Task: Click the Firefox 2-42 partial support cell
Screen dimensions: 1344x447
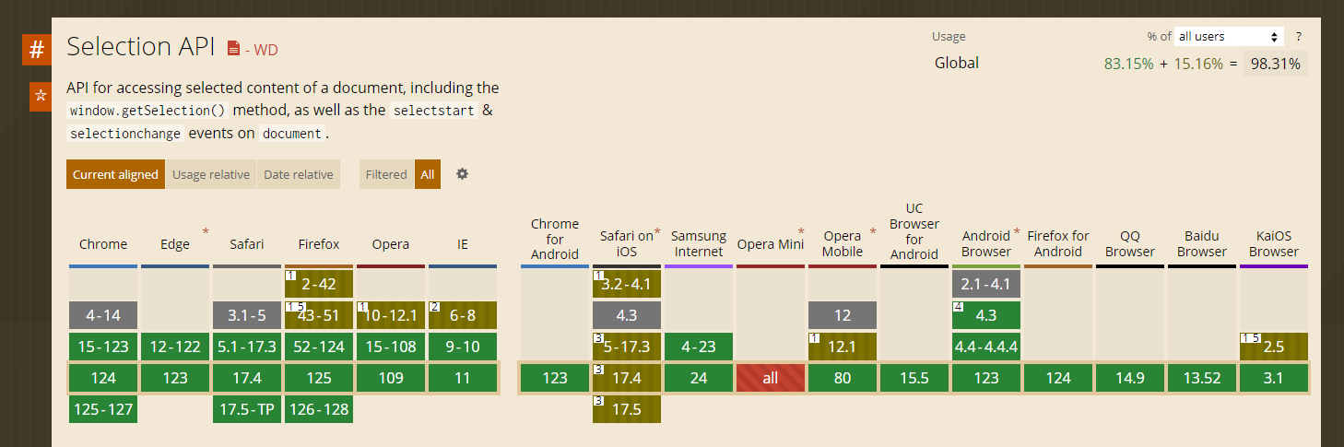Action: click(x=319, y=284)
